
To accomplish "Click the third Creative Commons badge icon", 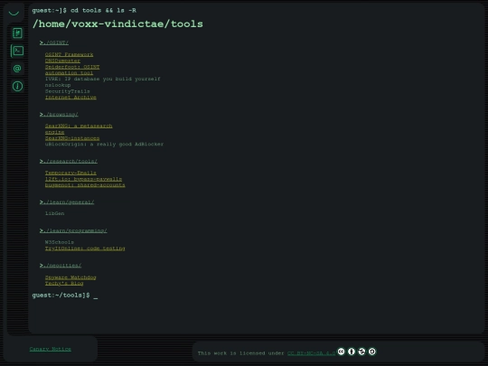I will (x=361, y=352).
